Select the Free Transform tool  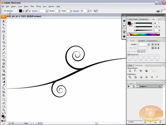click(x=3, y=67)
